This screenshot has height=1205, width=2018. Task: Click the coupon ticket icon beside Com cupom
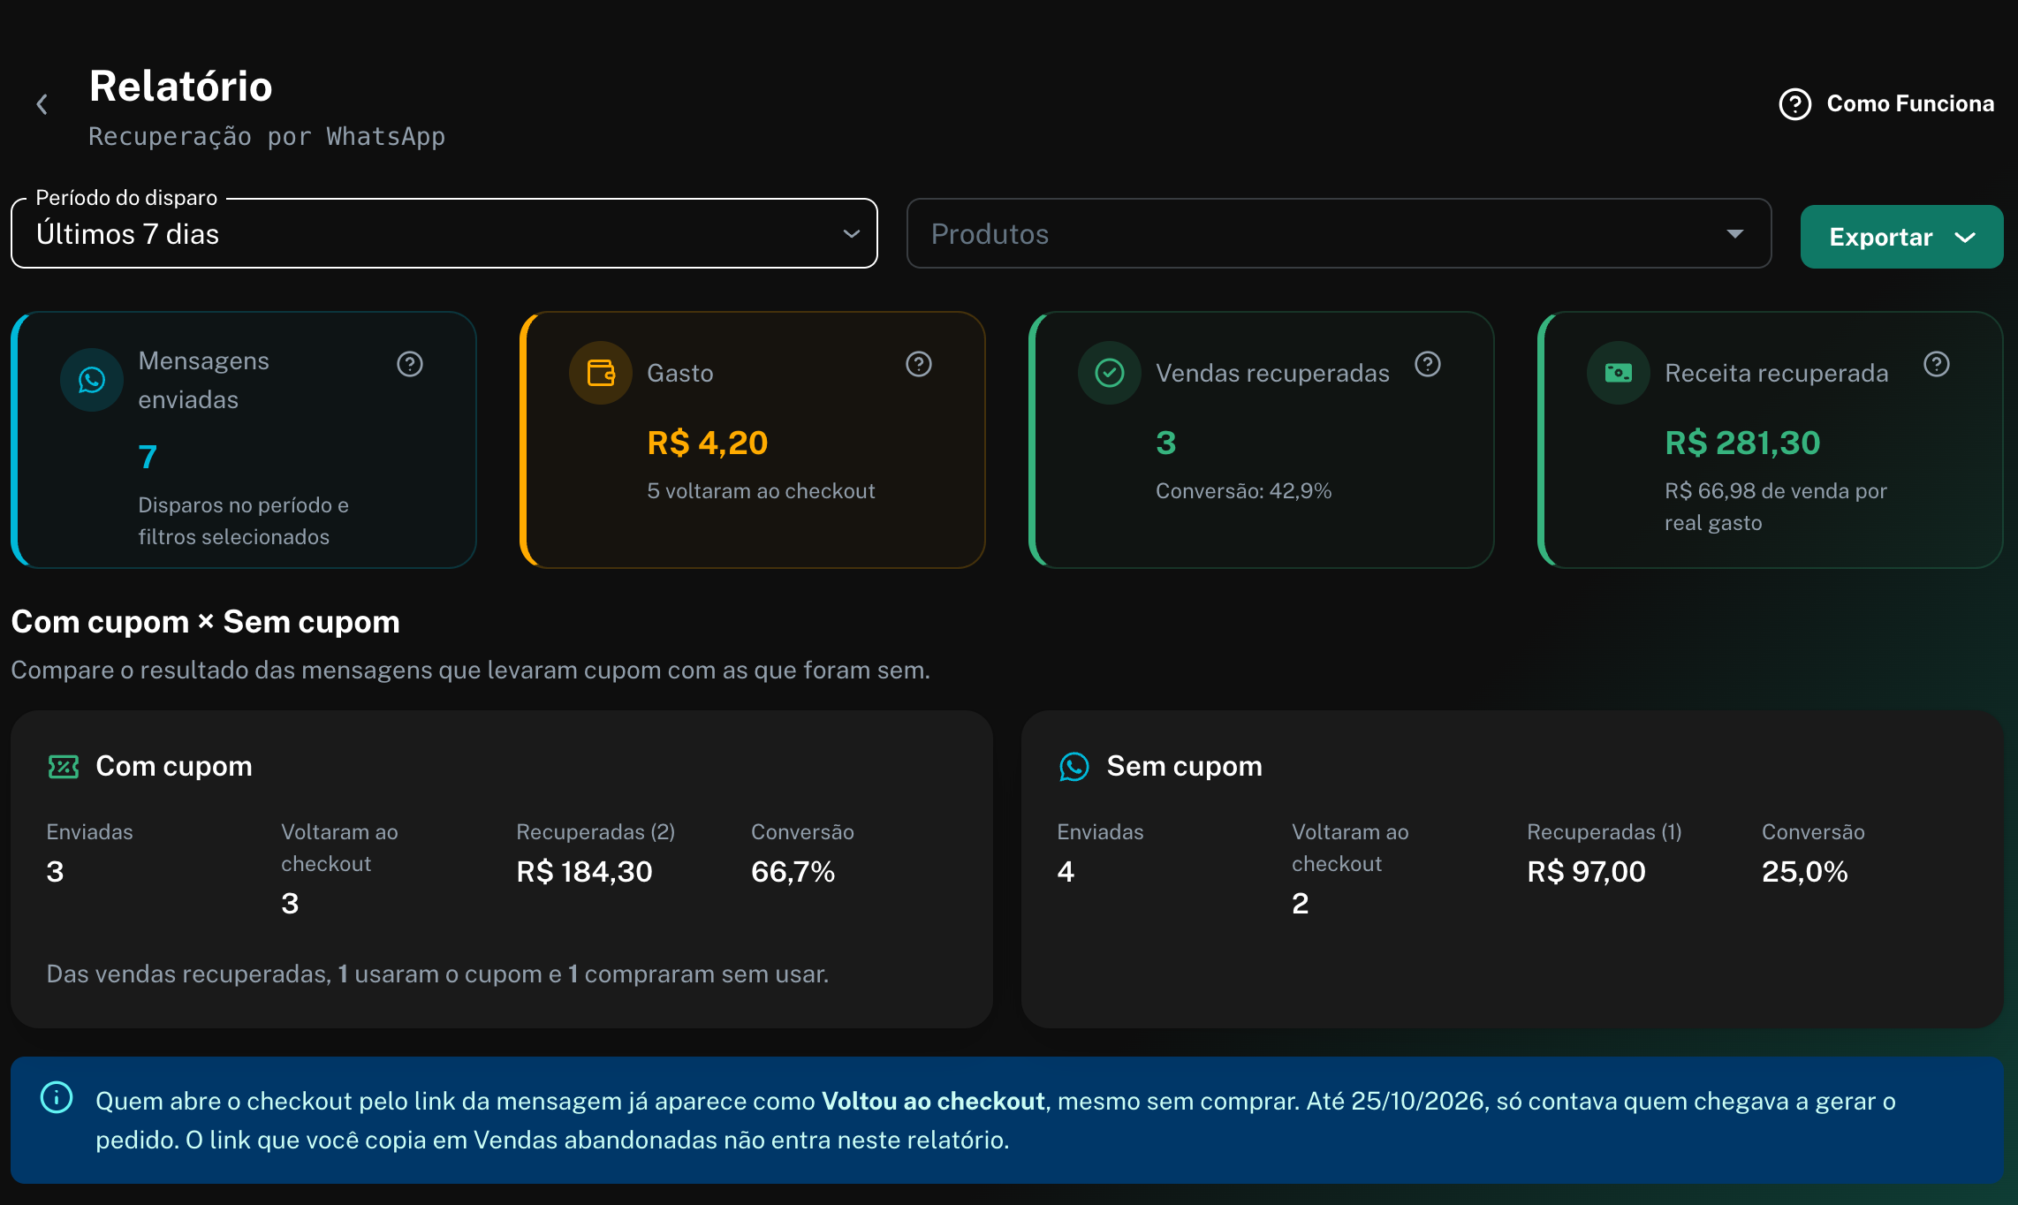[64, 767]
